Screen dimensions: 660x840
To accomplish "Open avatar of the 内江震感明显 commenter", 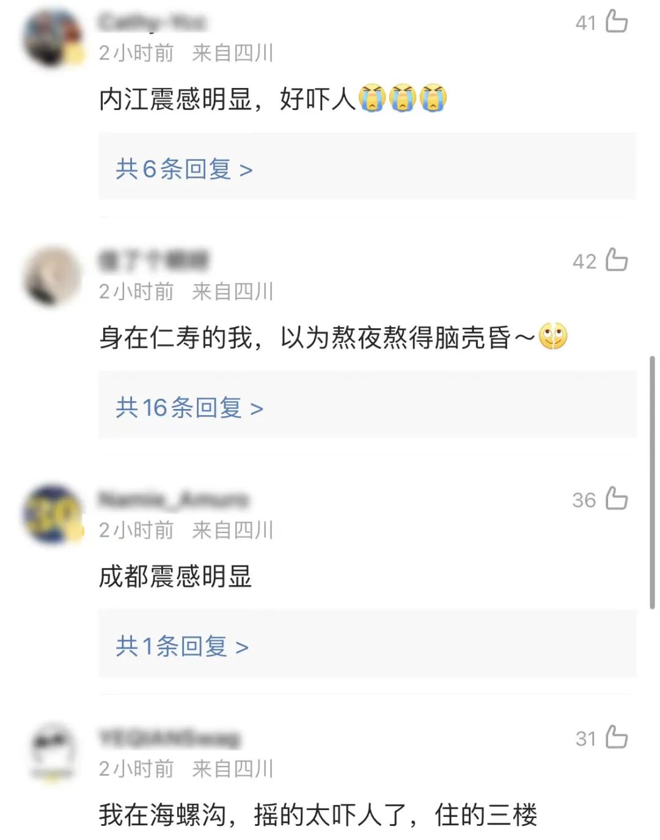I will coord(53,38).
